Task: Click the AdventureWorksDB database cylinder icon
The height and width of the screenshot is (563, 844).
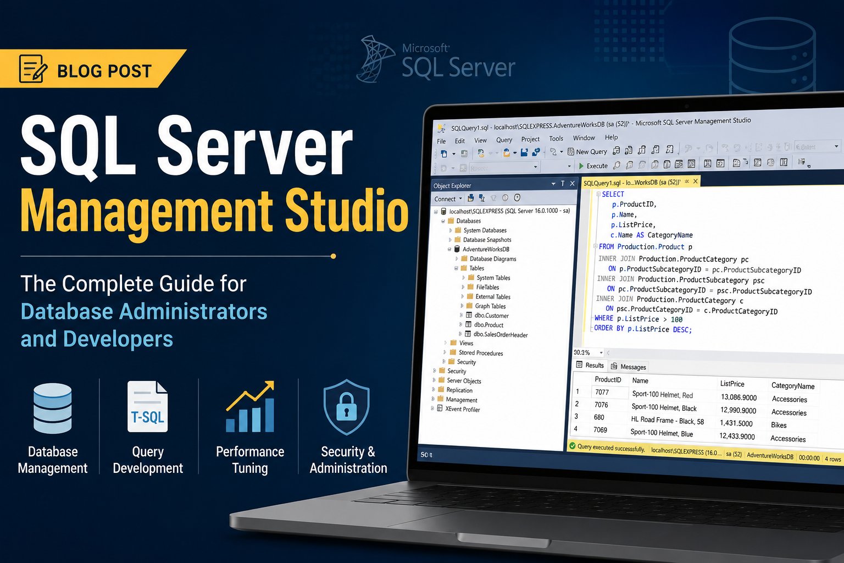Action: pyautogui.click(x=457, y=249)
